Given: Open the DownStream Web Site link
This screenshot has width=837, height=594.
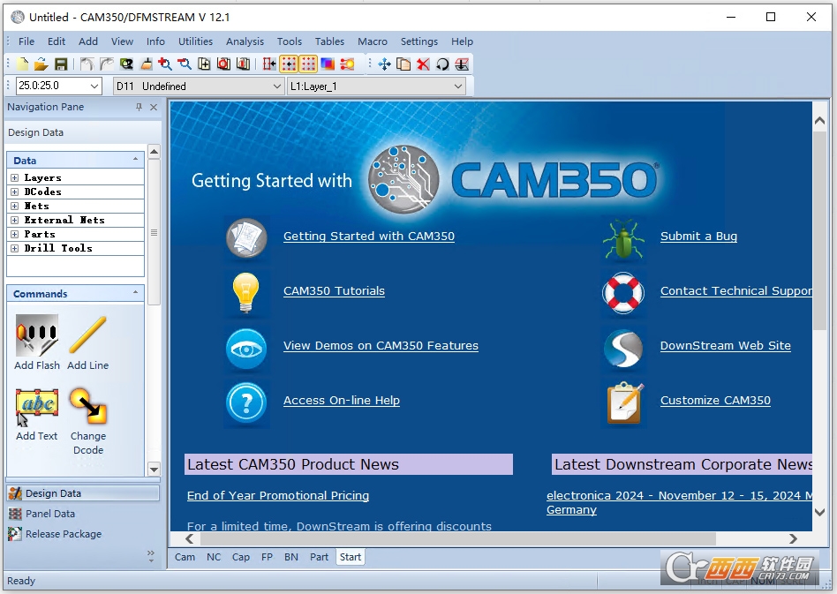Looking at the screenshot, I should [x=726, y=346].
